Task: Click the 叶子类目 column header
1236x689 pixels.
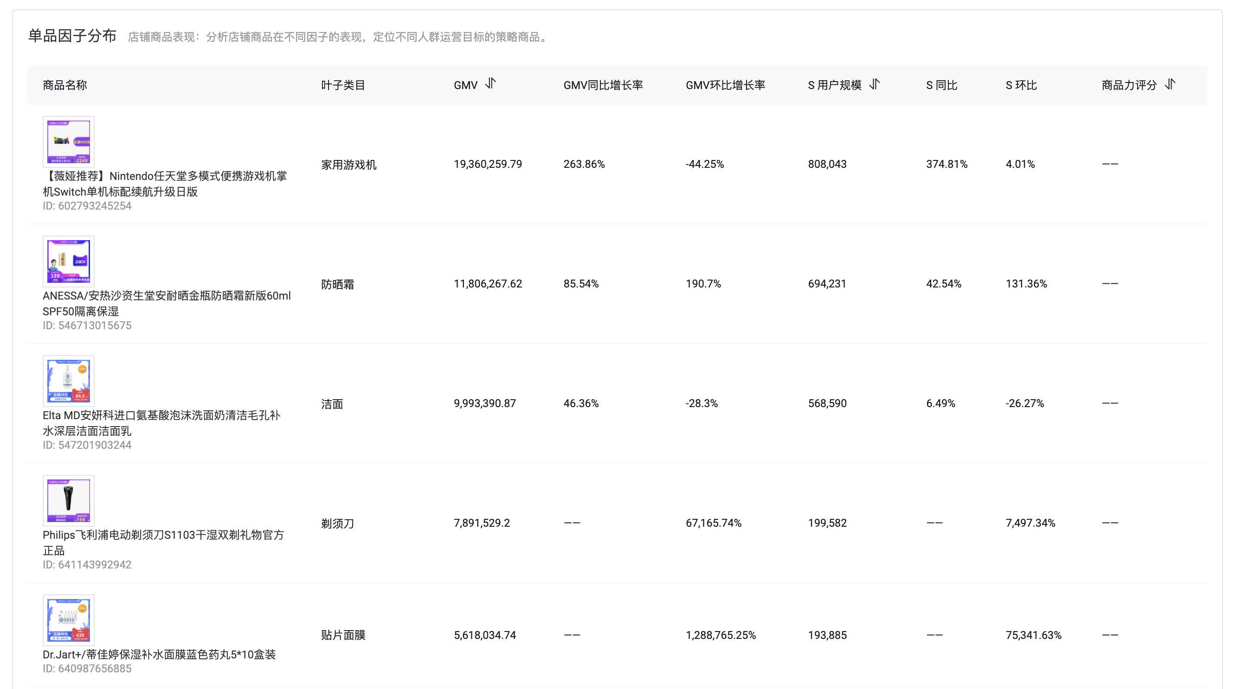Action: 343,85
